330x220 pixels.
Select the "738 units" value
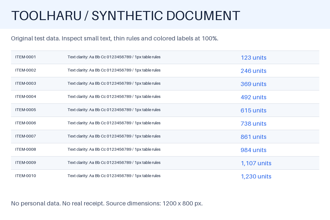coord(254,124)
